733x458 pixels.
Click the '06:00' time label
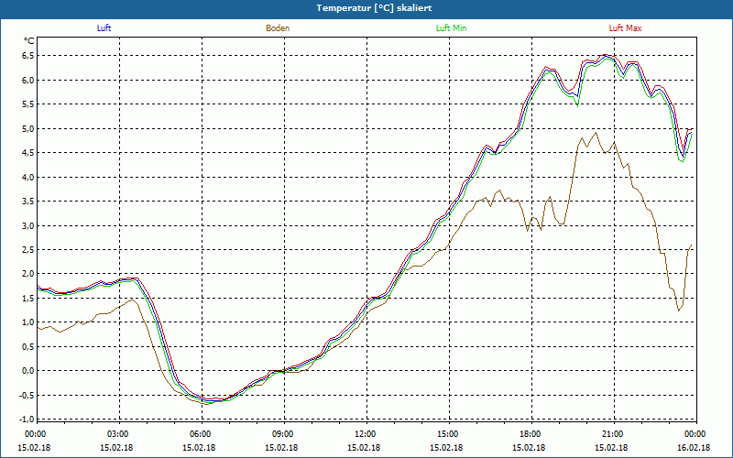(x=200, y=434)
